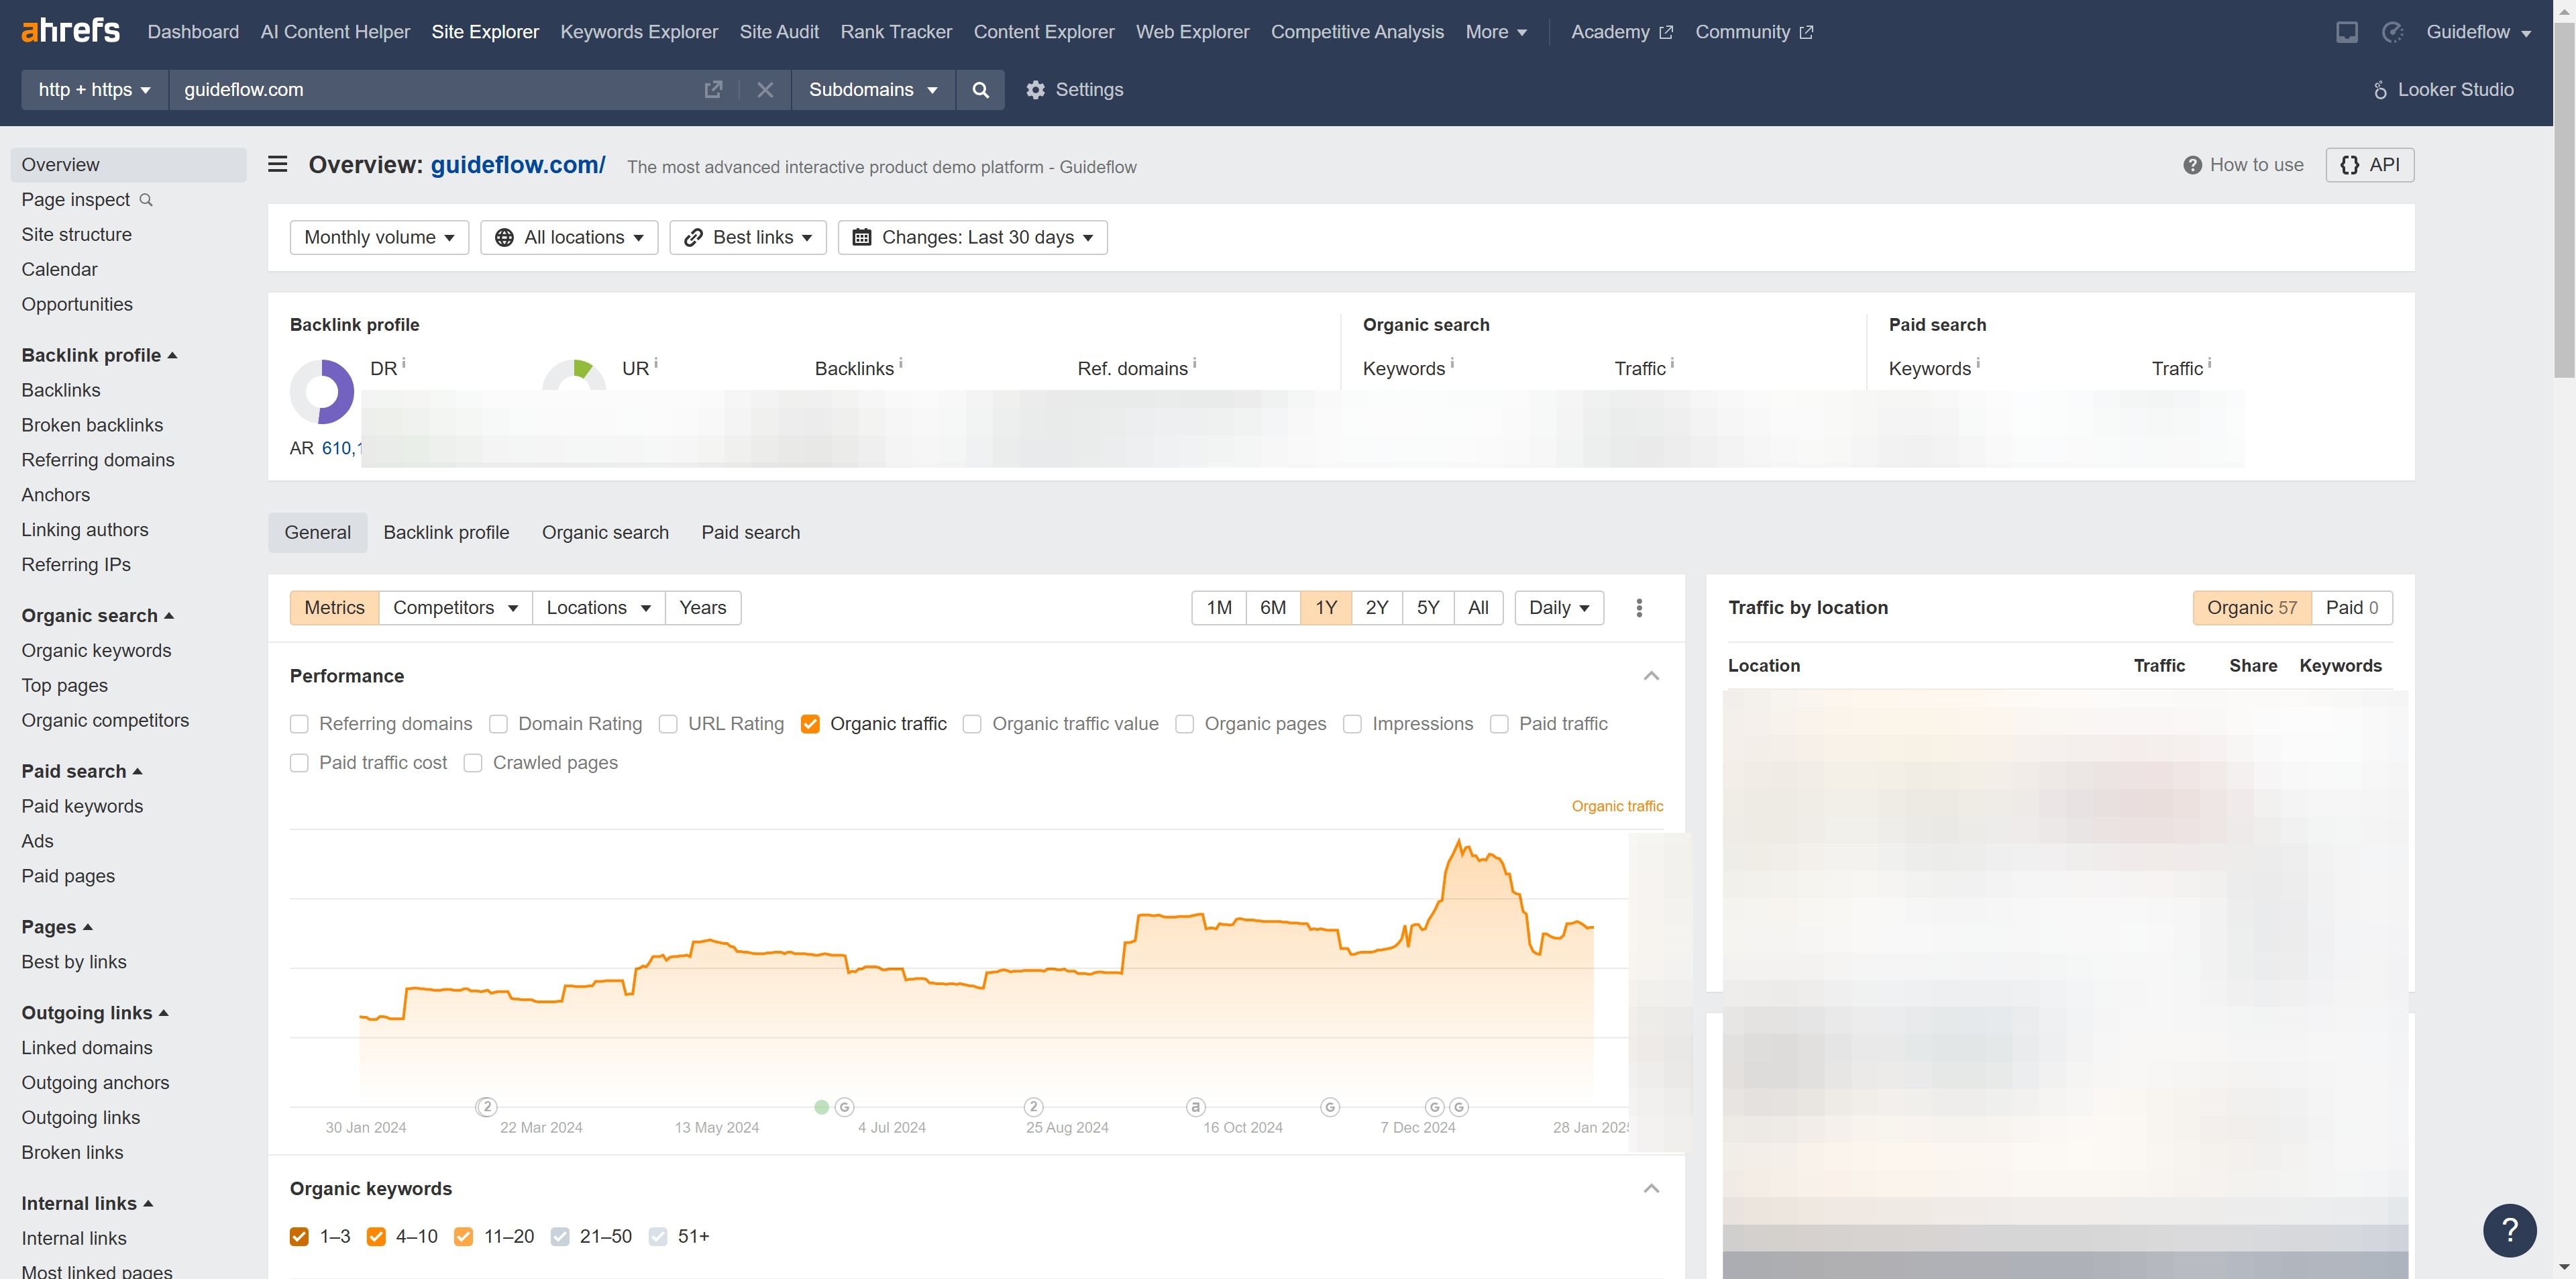Open the three-dot options menu near Daily
2576x1279 pixels.
pyautogui.click(x=1639, y=607)
